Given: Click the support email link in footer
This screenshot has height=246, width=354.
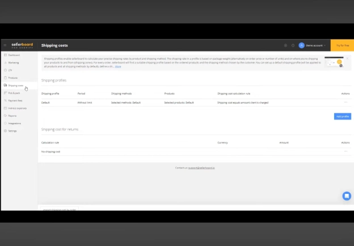Looking at the screenshot, I should click(203, 168).
